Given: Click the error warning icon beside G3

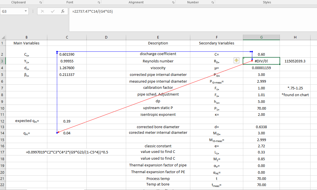Looking at the screenshot, I should [236, 60].
